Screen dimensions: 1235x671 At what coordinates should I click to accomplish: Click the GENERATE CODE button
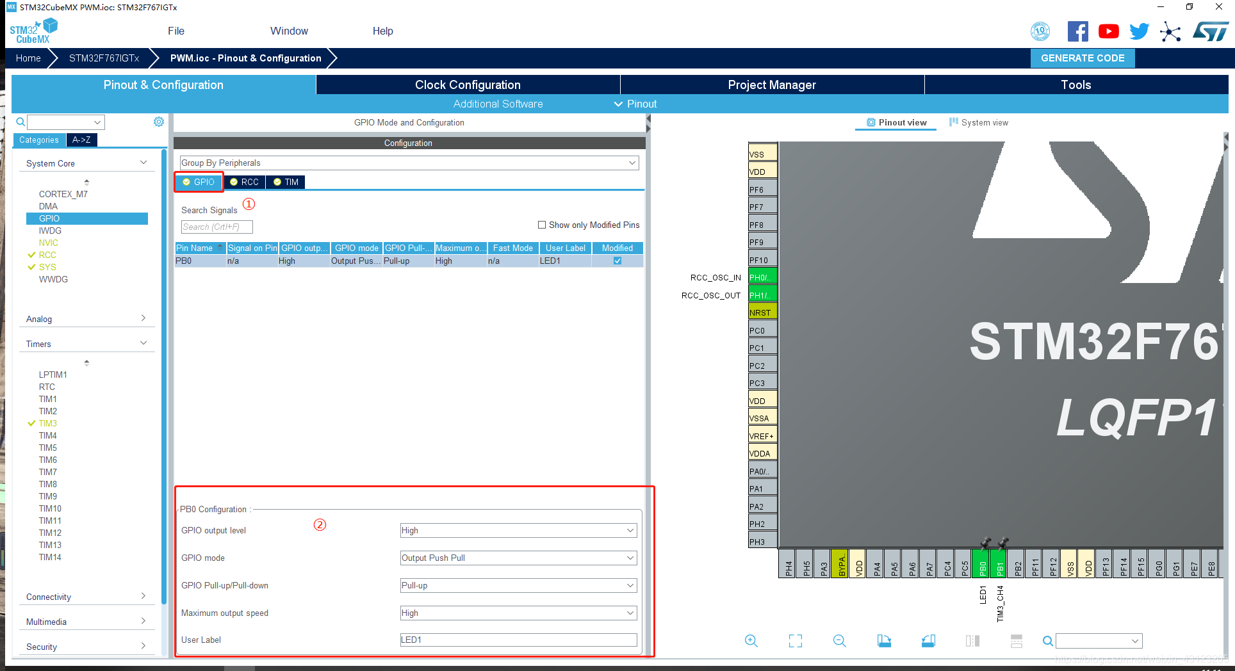coord(1083,58)
